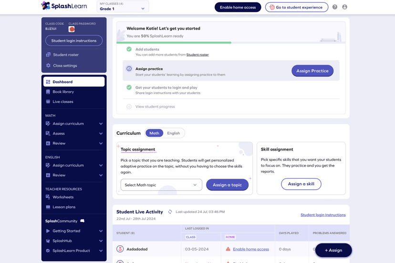Select Dashboard in the sidebar
This screenshot has height=263, width=395.
coord(74,82)
